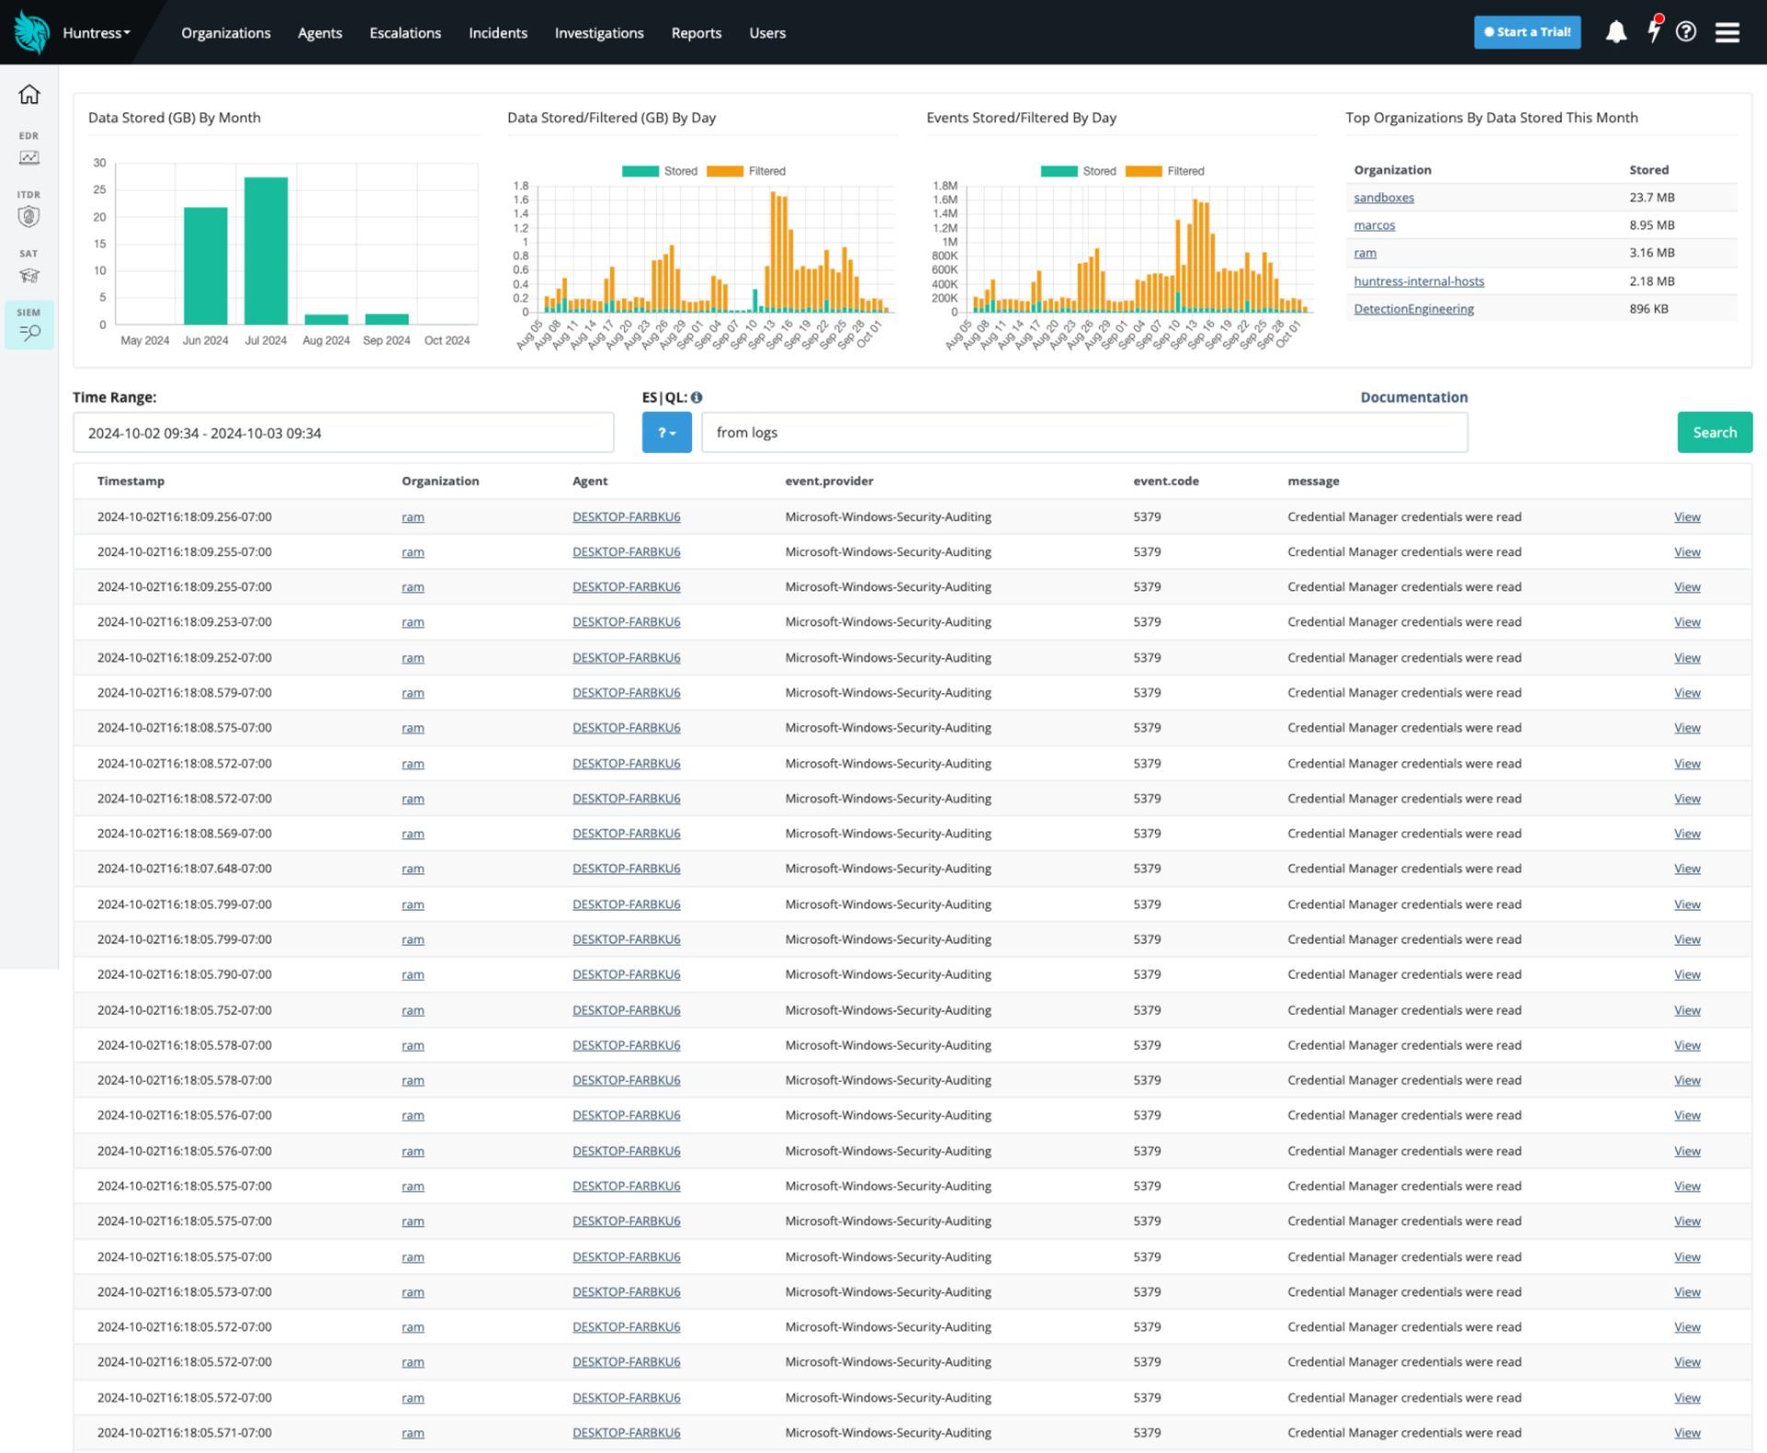
Task: Select the SIEM search icon
Action: coord(29,332)
